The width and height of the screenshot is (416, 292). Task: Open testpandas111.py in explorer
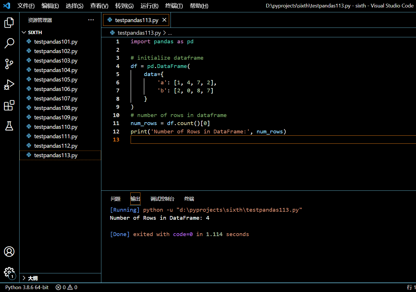tap(60, 136)
